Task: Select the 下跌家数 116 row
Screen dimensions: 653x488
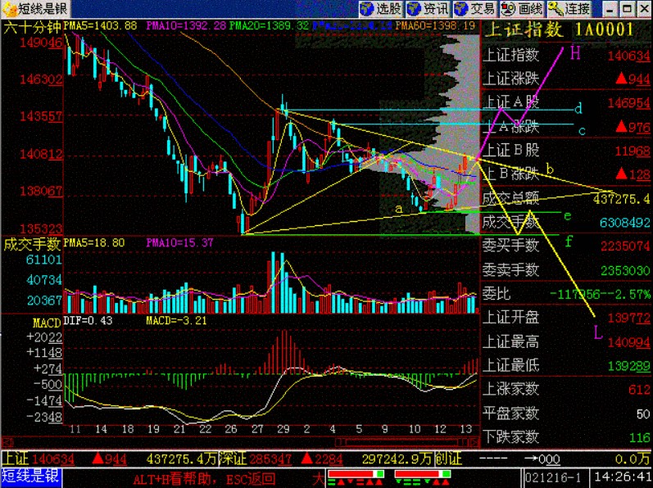Action: (x=566, y=437)
